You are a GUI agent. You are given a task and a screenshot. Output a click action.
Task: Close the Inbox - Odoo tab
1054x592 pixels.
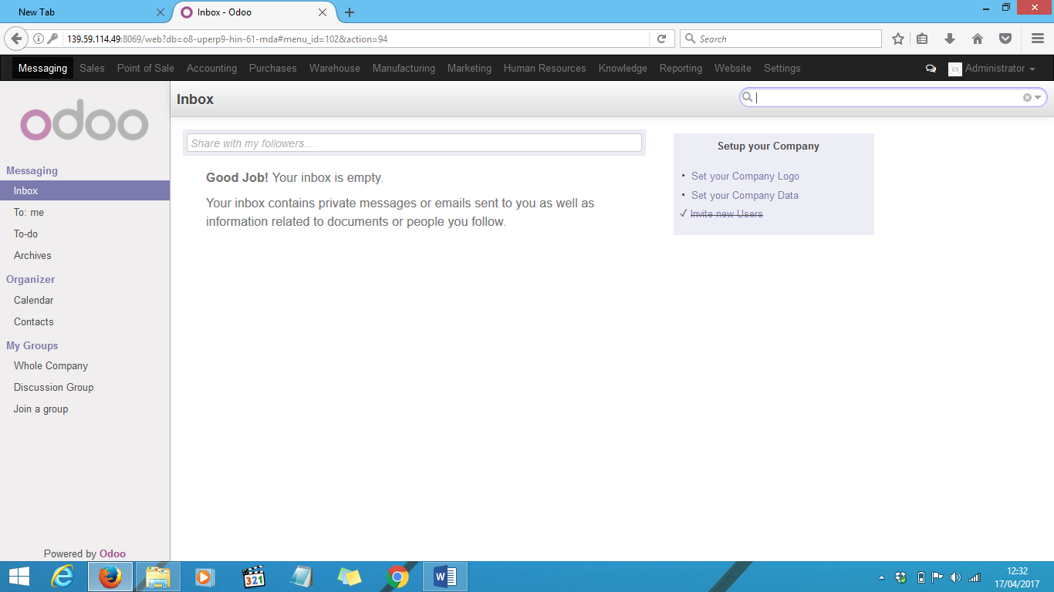pyautogui.click(x=323, y=12)
